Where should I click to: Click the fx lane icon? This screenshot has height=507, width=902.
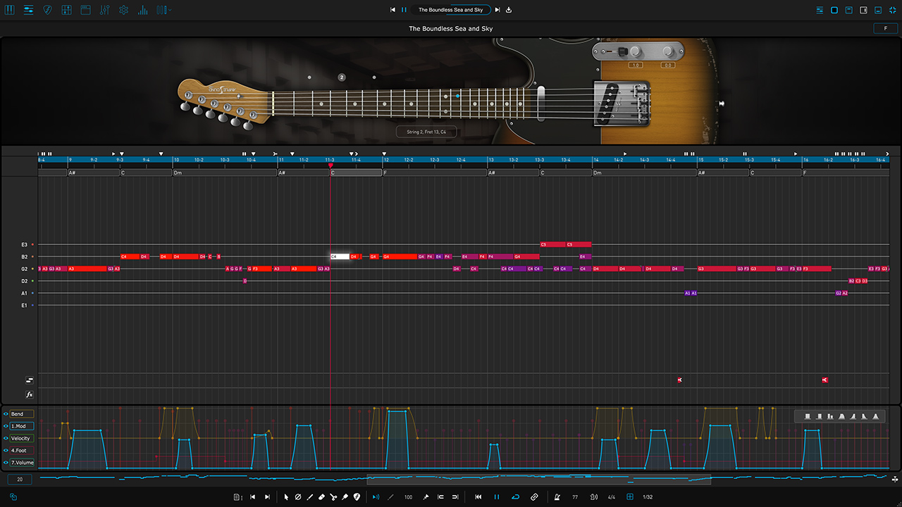coord(30,394)
